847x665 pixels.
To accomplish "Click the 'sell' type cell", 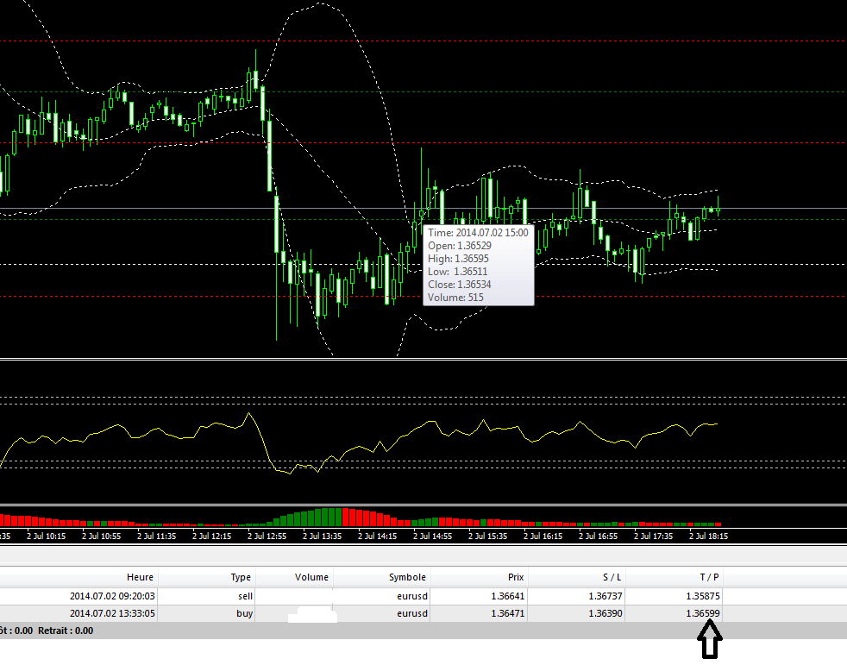I will coord(245,596).
